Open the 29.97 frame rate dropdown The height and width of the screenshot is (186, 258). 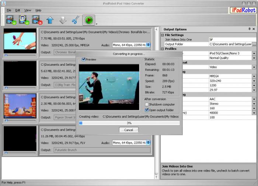click(254, 90)
